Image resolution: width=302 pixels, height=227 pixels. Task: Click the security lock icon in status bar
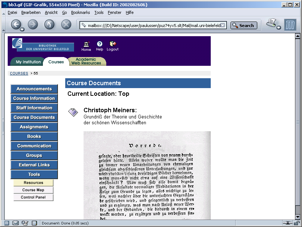296,223
